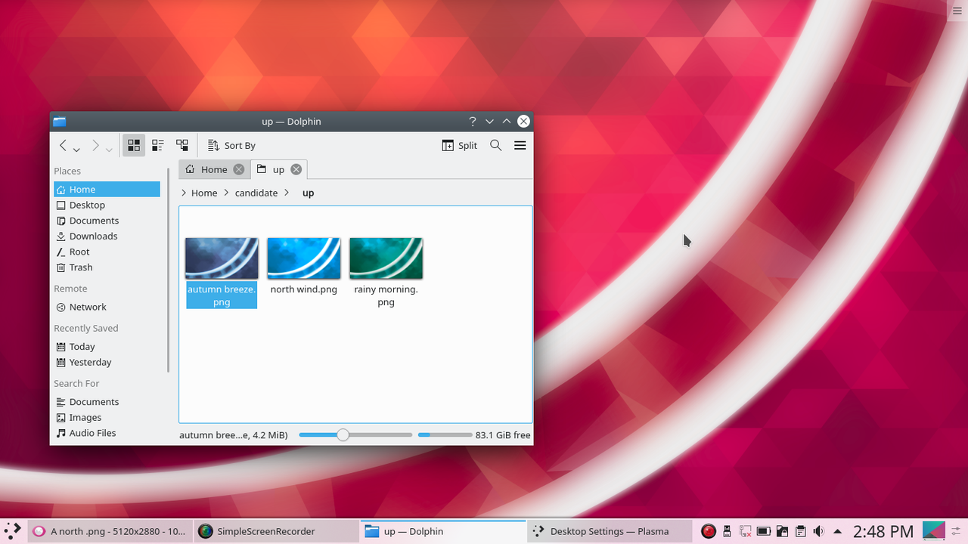Open removable devices tray icon

tap(727, 531)
